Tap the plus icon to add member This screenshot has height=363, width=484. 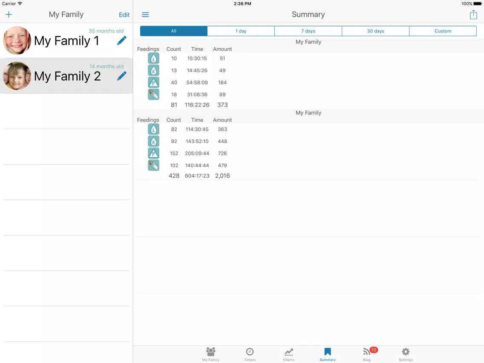click(9, 14)
